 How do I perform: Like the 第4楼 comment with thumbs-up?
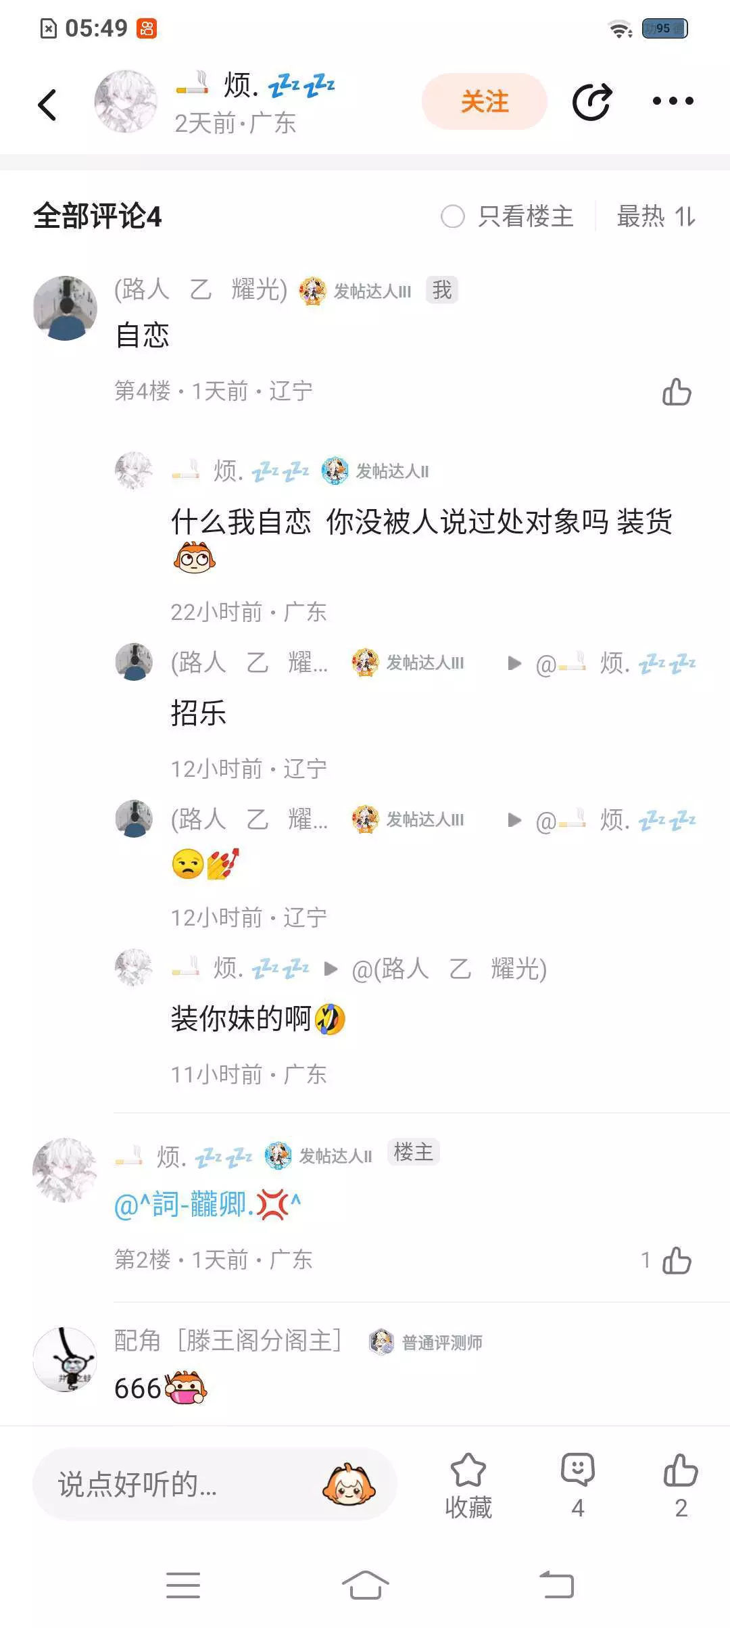coord(677,391)
